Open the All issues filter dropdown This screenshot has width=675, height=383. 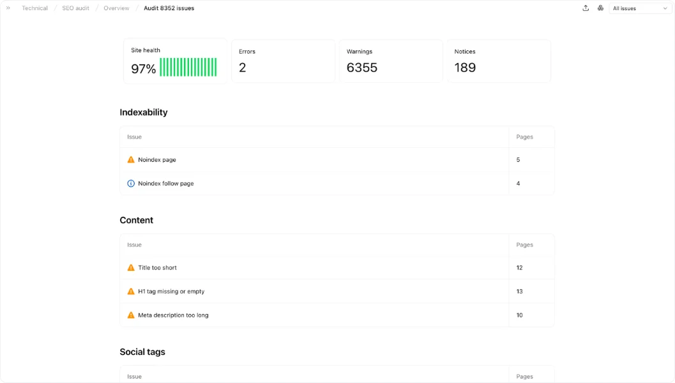pyautogui.click(x=639, y=8)
